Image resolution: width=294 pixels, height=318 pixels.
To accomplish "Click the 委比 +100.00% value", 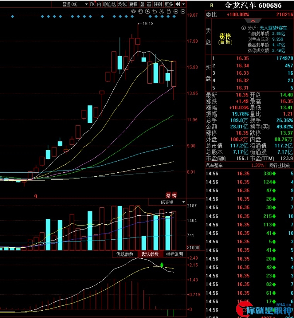I will click(x=238, y=15).
